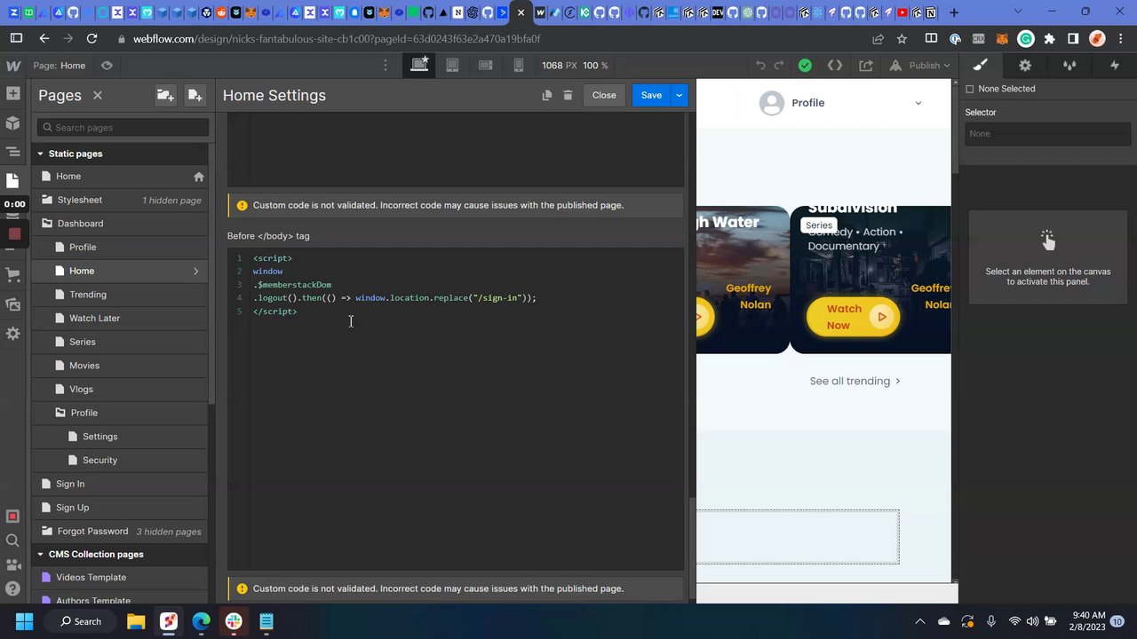Open the Assets panel

(12, 304)
